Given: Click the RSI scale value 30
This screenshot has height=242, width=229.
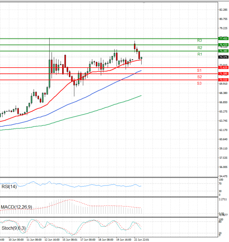Looking at the screenshot, I should 220,191.
